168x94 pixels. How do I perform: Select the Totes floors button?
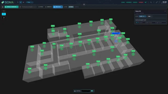[x=4, y=11]
